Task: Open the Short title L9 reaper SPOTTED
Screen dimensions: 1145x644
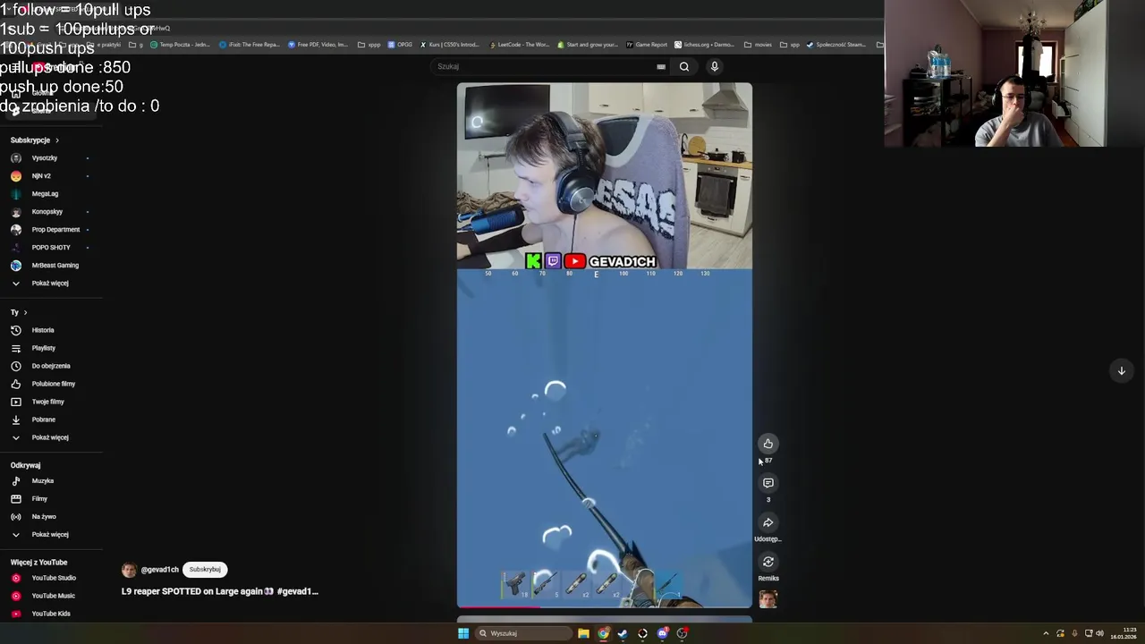Action: click(220, 591)
